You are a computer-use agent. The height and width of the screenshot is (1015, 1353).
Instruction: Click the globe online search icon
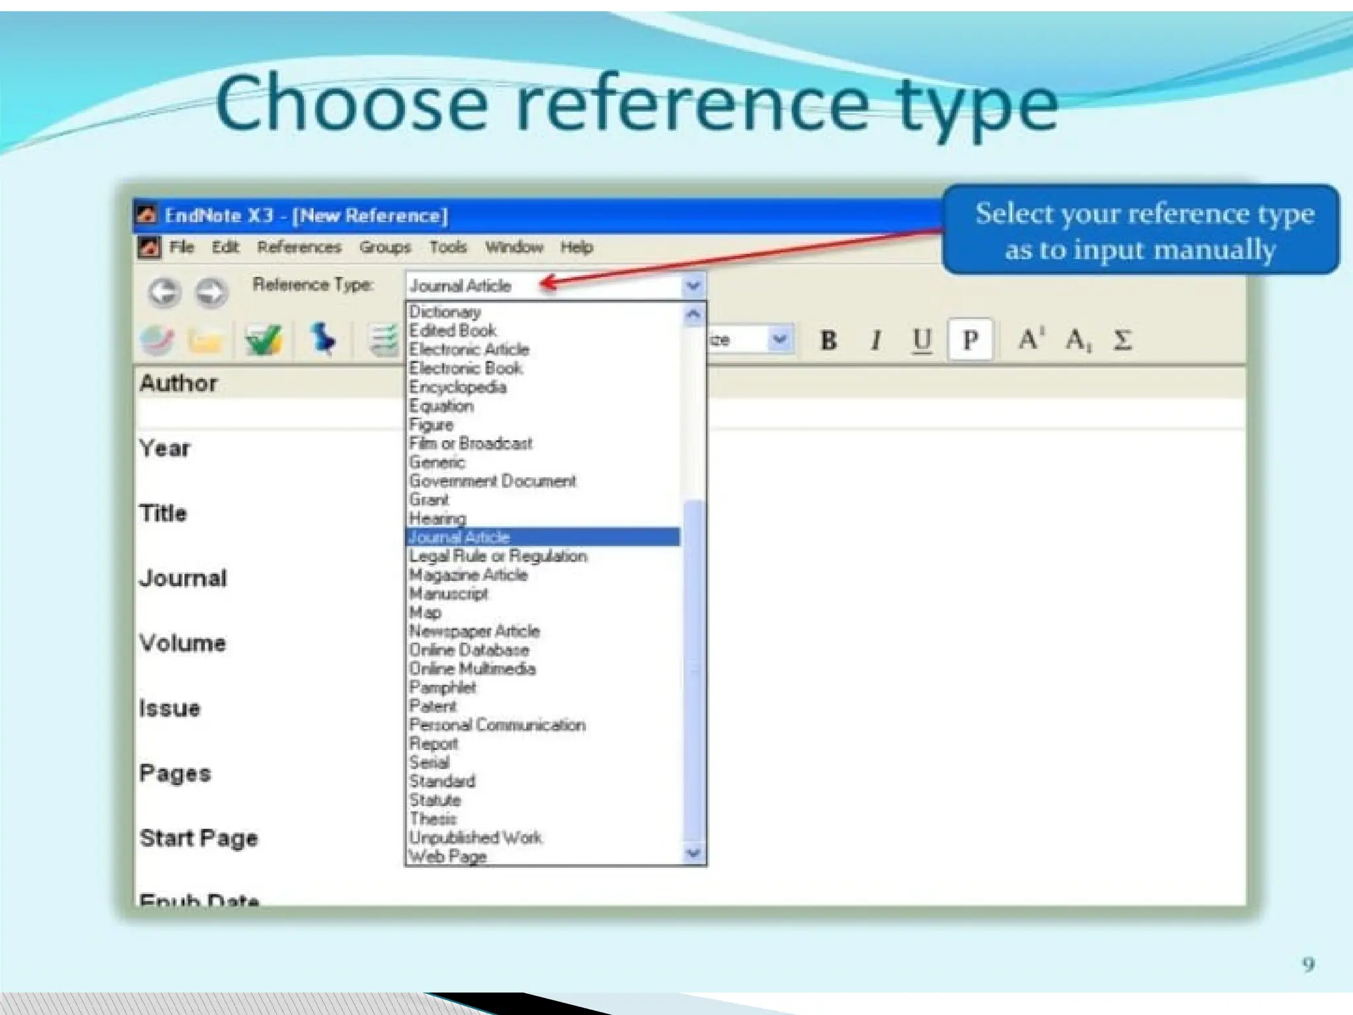(158, 340)
